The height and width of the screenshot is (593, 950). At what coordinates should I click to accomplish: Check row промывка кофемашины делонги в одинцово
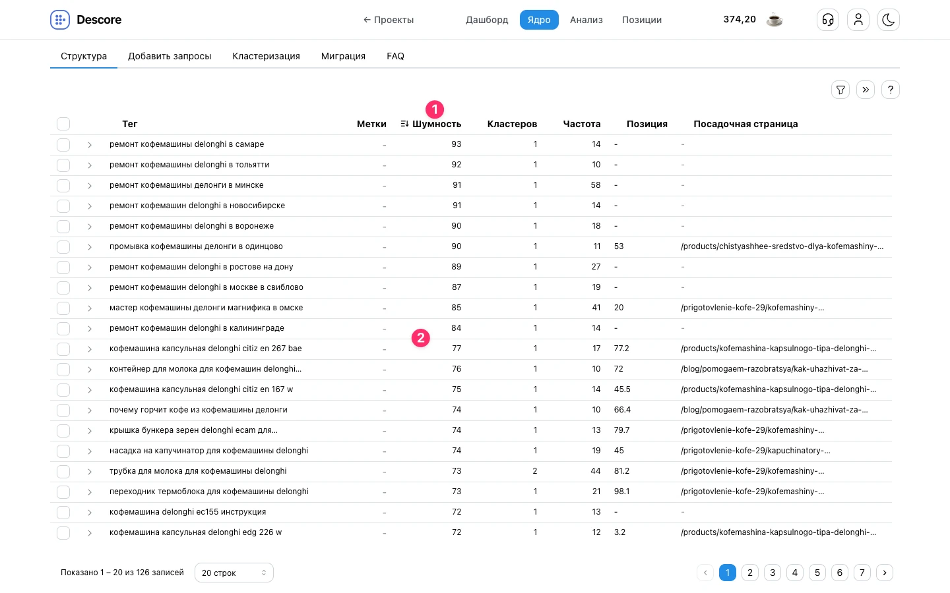point(63,246)
